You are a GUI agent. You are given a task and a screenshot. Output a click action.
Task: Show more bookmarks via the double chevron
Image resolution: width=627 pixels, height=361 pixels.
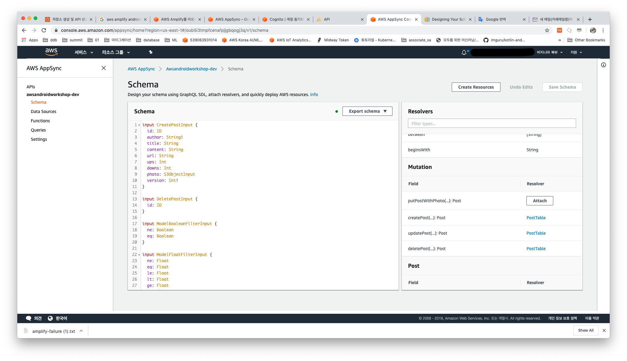click(559, 40)
